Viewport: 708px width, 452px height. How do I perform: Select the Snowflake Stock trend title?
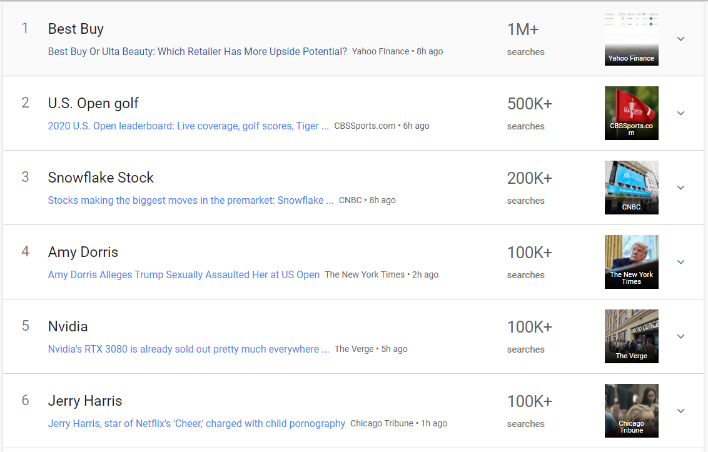(x=101, y=178)
